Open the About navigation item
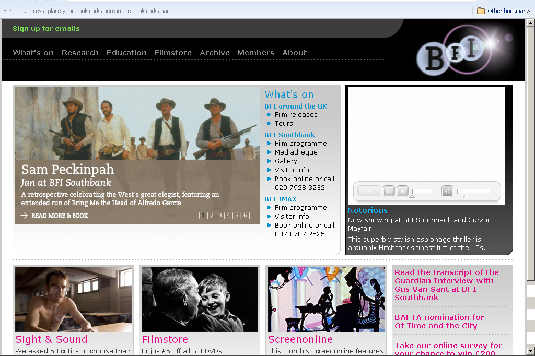This screenshot has width=535, height=356. click(x=295, y=53)
